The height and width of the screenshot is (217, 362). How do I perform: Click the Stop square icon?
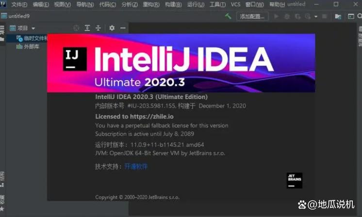click(324, 16)
